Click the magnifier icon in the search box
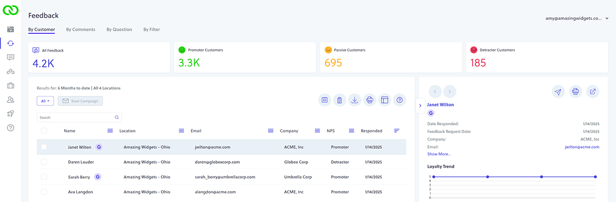Screen dimensions: 616x202 click(117, 117)
